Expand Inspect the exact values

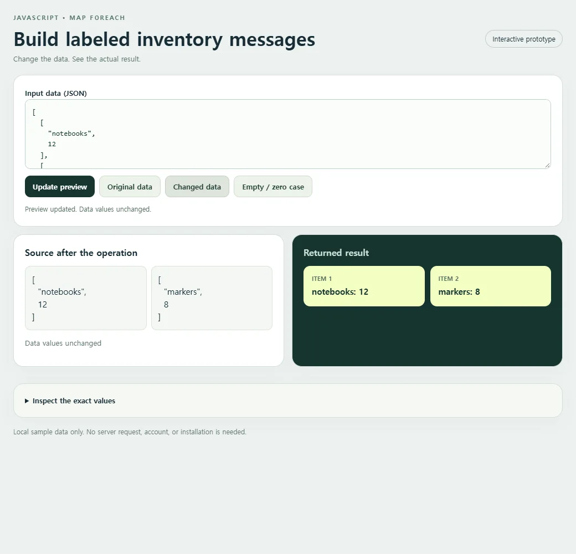point(70,401)
